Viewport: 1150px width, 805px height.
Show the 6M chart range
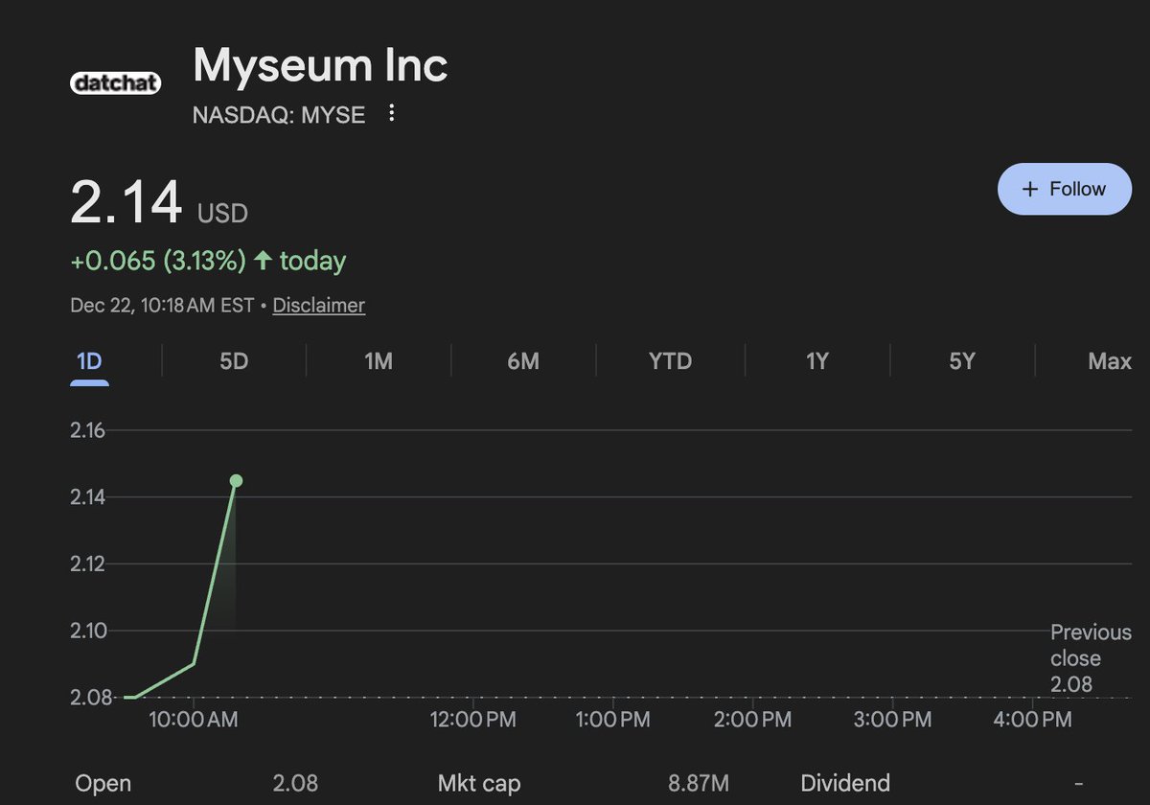click(523, 361)
